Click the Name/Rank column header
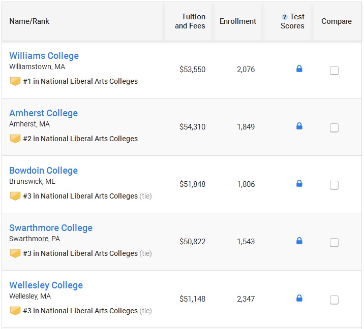The height and width of the screenshot is (329, 364). [29, 21]
